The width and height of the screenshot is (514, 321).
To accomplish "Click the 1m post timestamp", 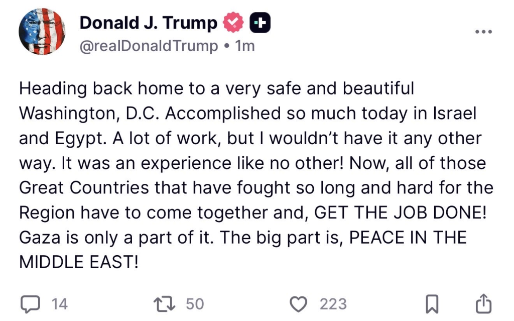I will pyautogui.click(x=245, y=46).
